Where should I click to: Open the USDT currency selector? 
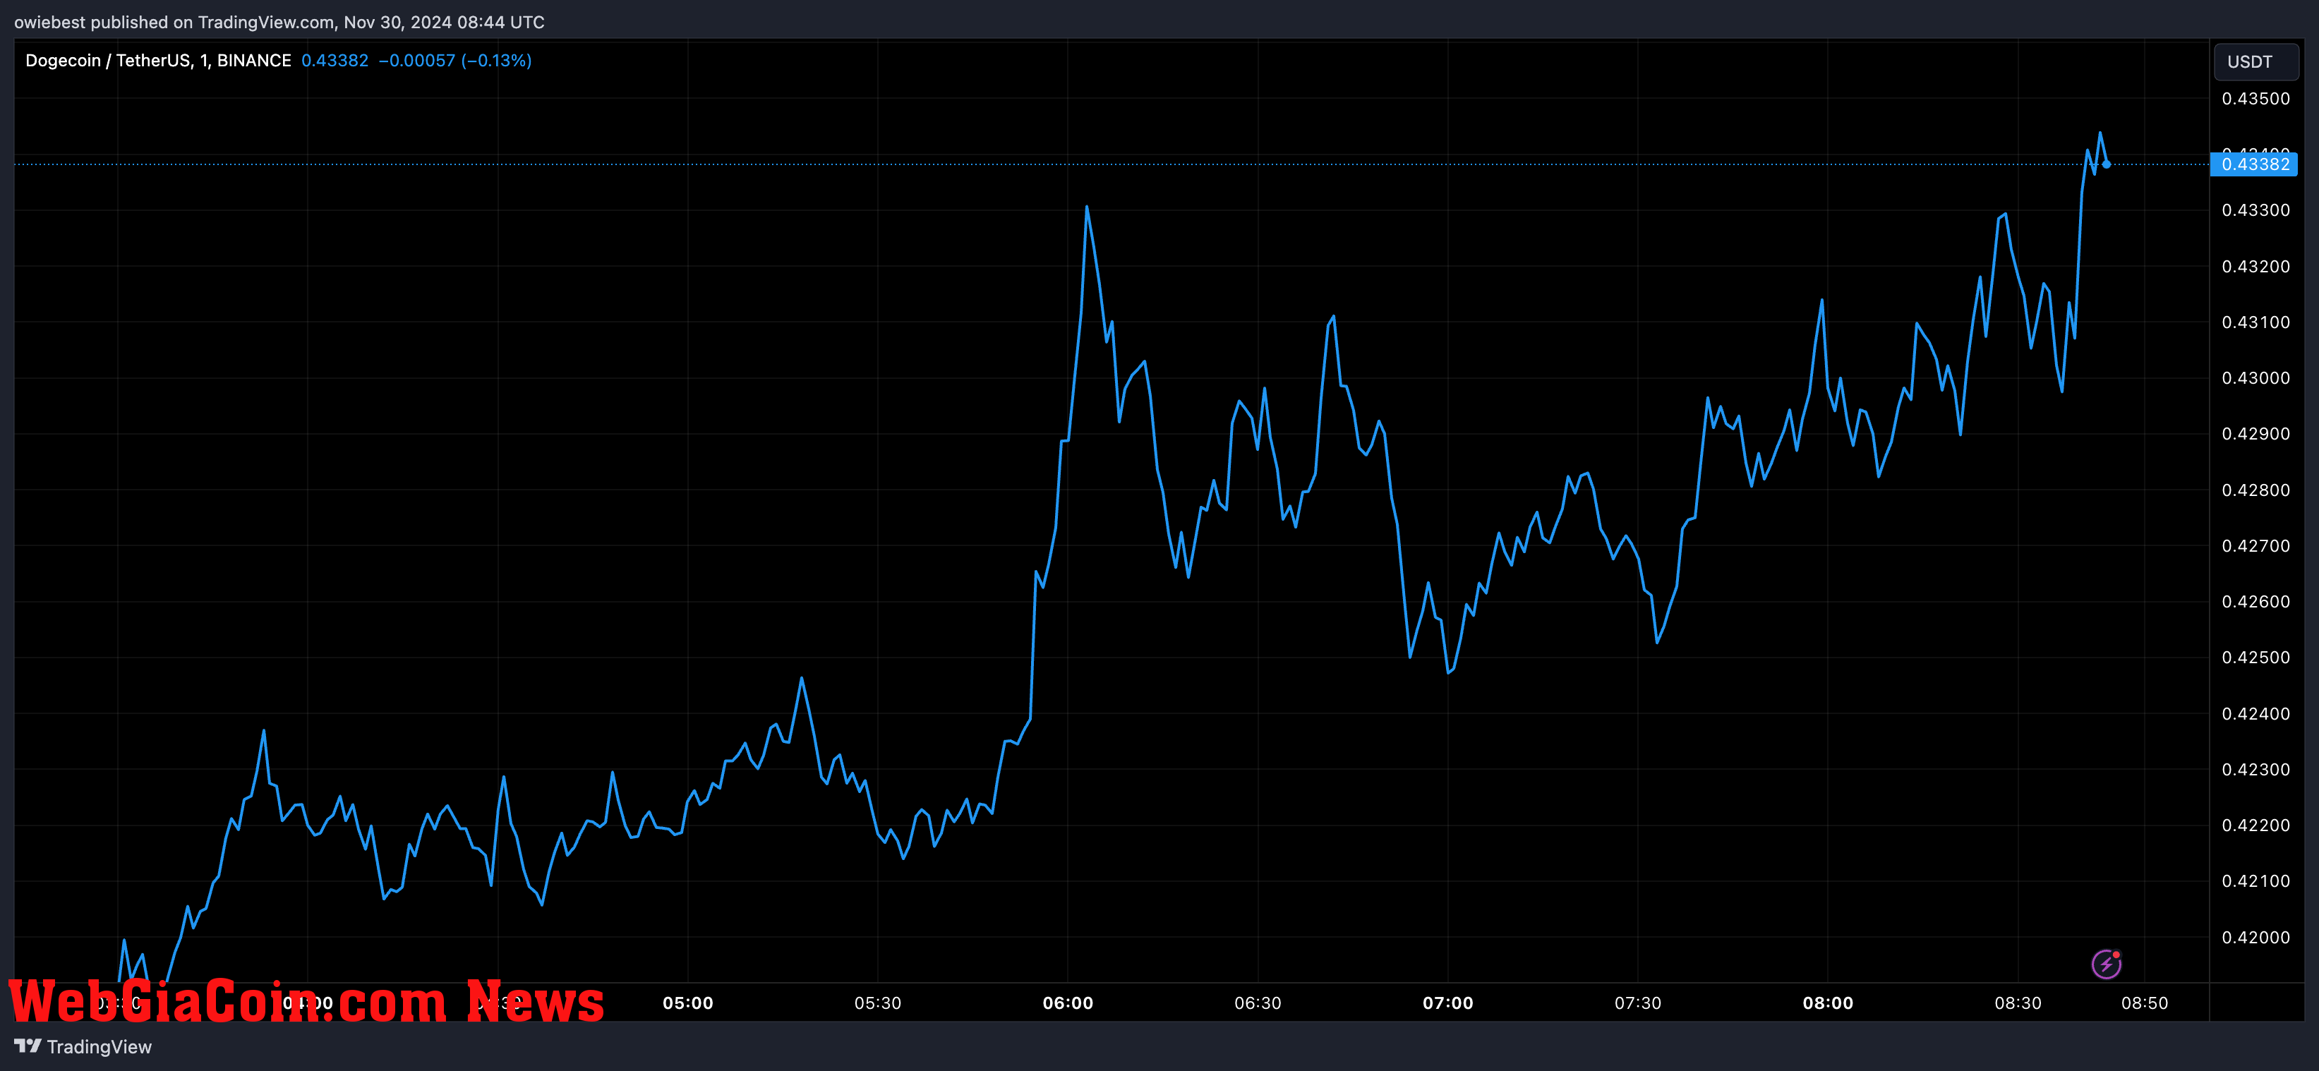coord(2255,61)
